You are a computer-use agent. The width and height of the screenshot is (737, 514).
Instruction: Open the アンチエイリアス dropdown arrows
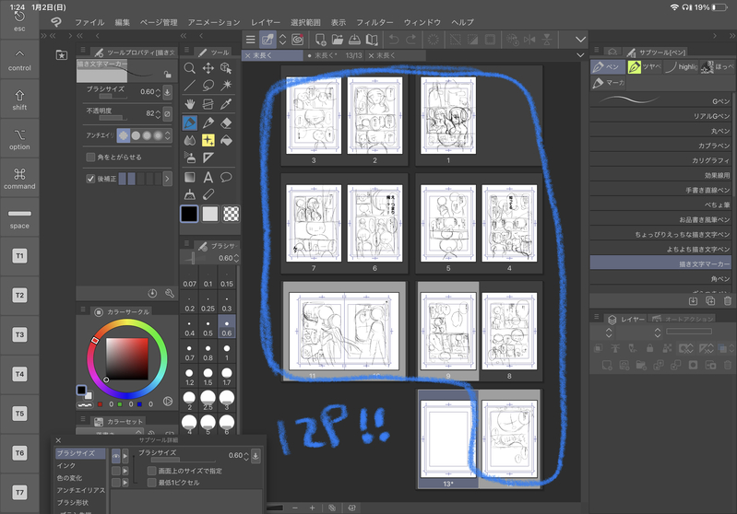click(167, 135)
